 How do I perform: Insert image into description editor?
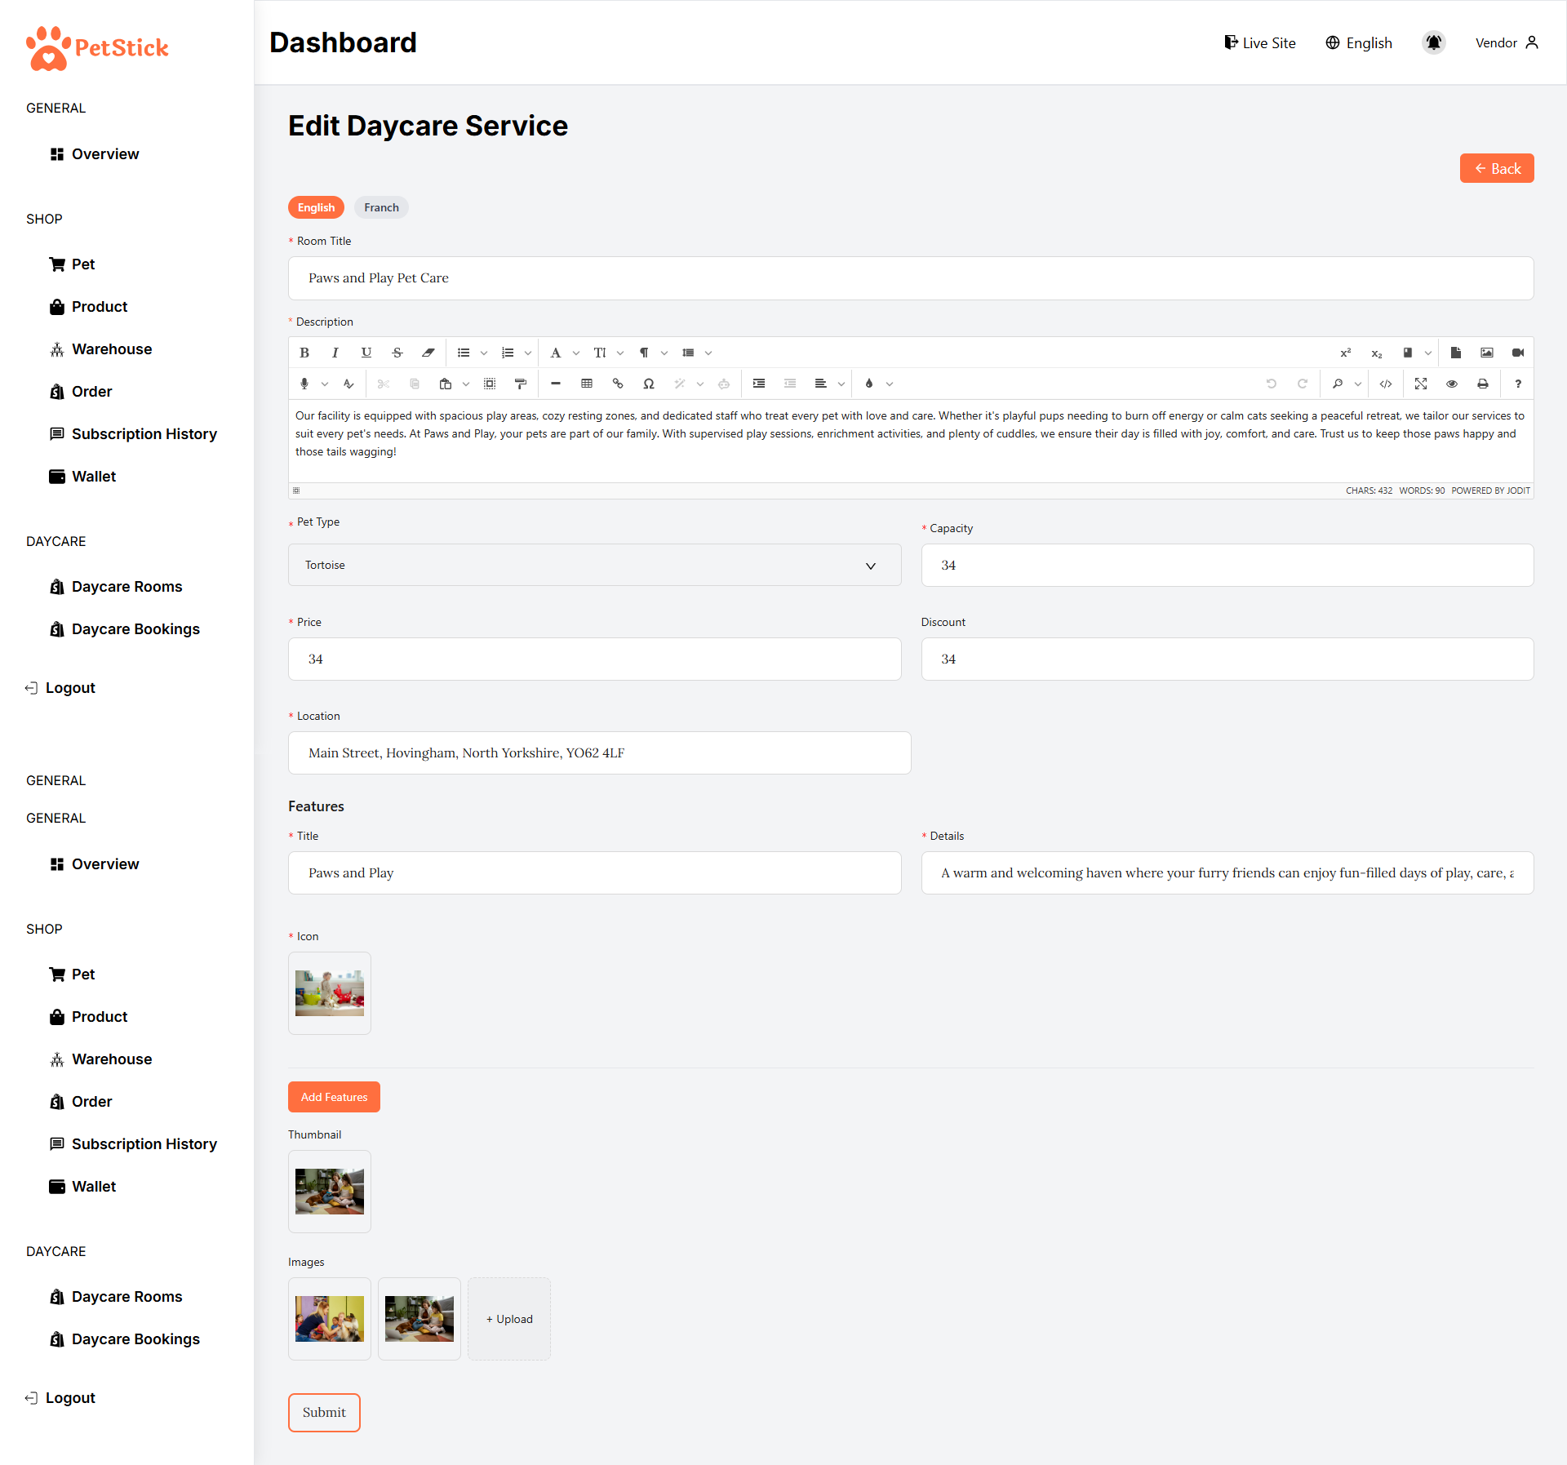tap(1487, 353)
